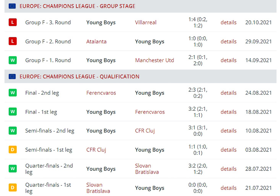280x196 pixels.
Task: Open the Villarreal team link
Action: point(146,22)
